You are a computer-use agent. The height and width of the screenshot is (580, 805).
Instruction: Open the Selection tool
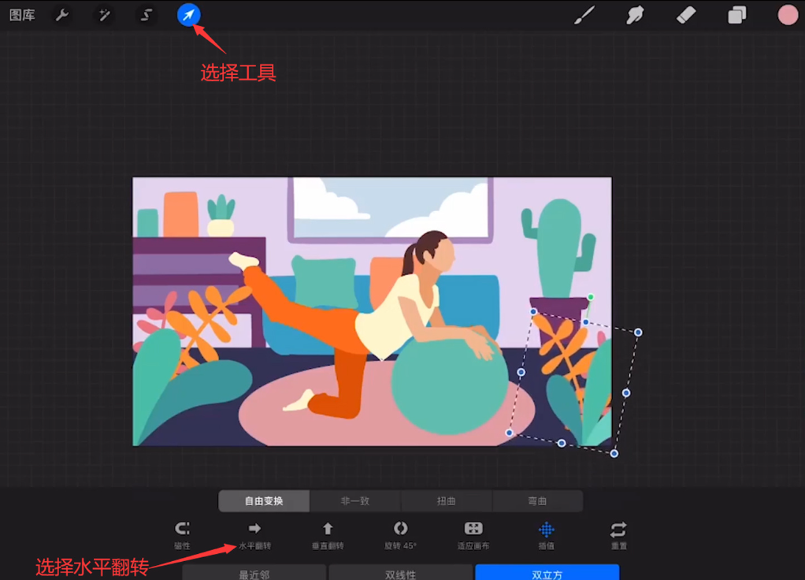tap(146, 15)
